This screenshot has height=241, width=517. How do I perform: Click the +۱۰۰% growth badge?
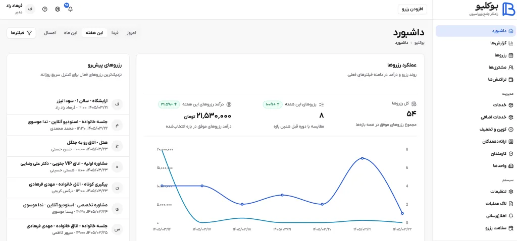click(x=272, y=104)
